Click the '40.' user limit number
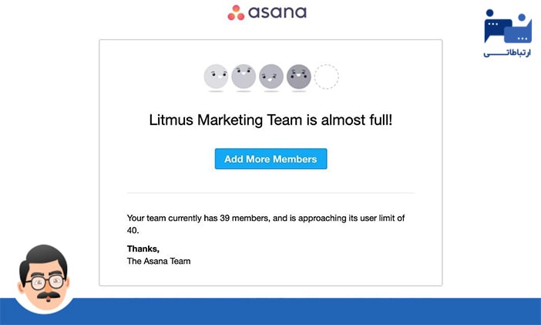The height and width of the screenshot is (325, 541). click(x=134, y=230)
